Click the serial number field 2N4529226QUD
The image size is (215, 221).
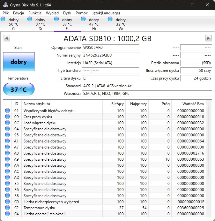pos(110,55)
